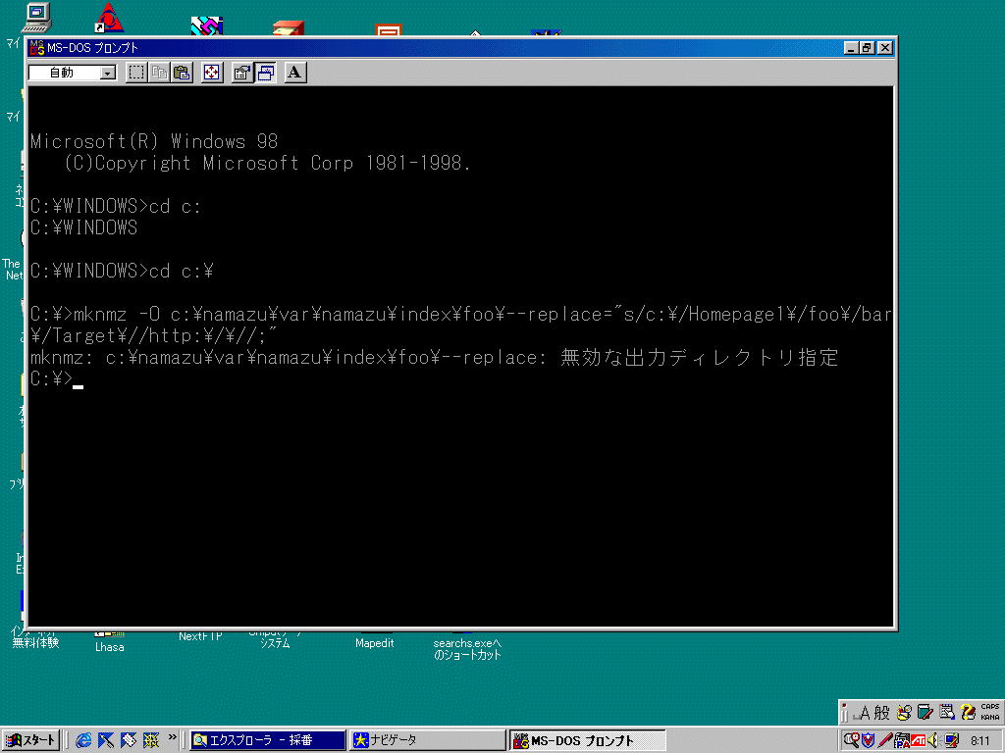This screenshot has height=753, width=1005.
Task: Click the Mark selection toolbar icon
Action: pos(136,73)
